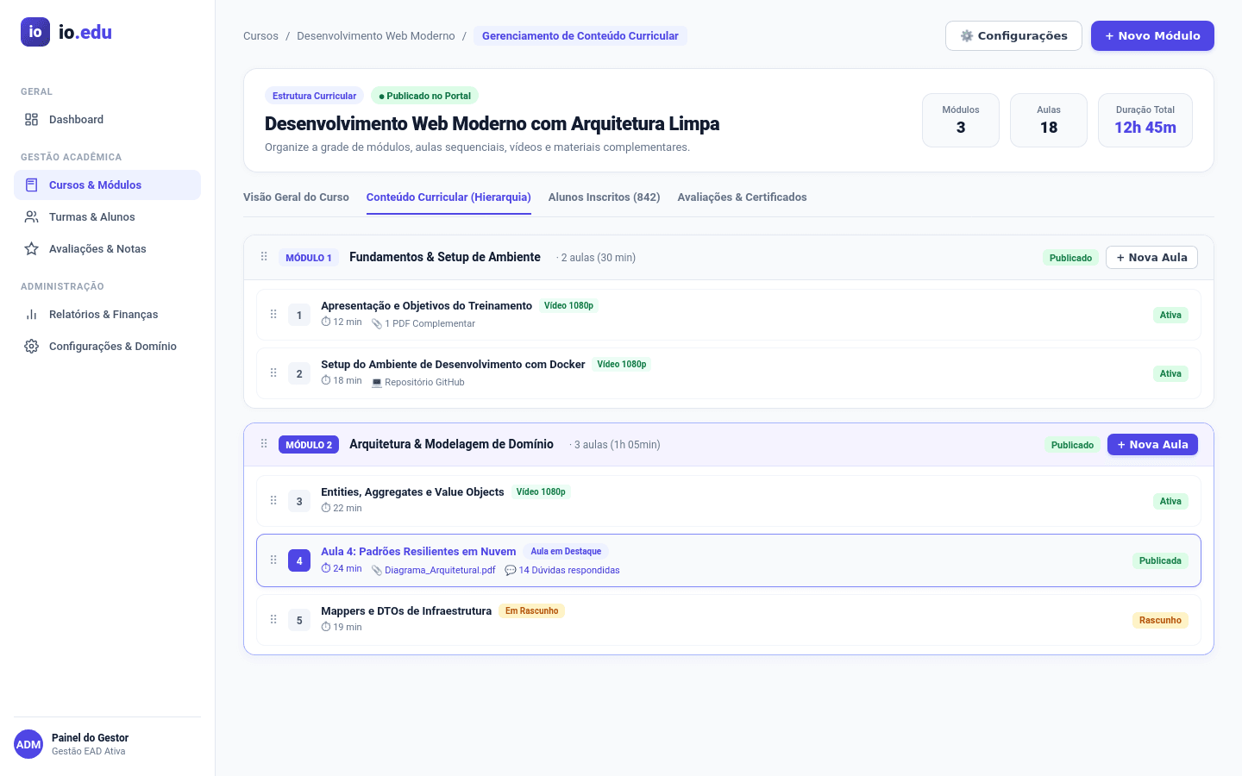Click Módulo 2 title Arquitetura & Modelagem de Domínio
The height and width of the screenshot is (776, 1242).
451,444
